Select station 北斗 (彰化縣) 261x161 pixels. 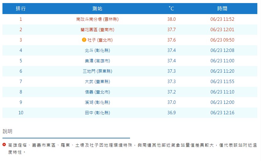coord(97,50)
